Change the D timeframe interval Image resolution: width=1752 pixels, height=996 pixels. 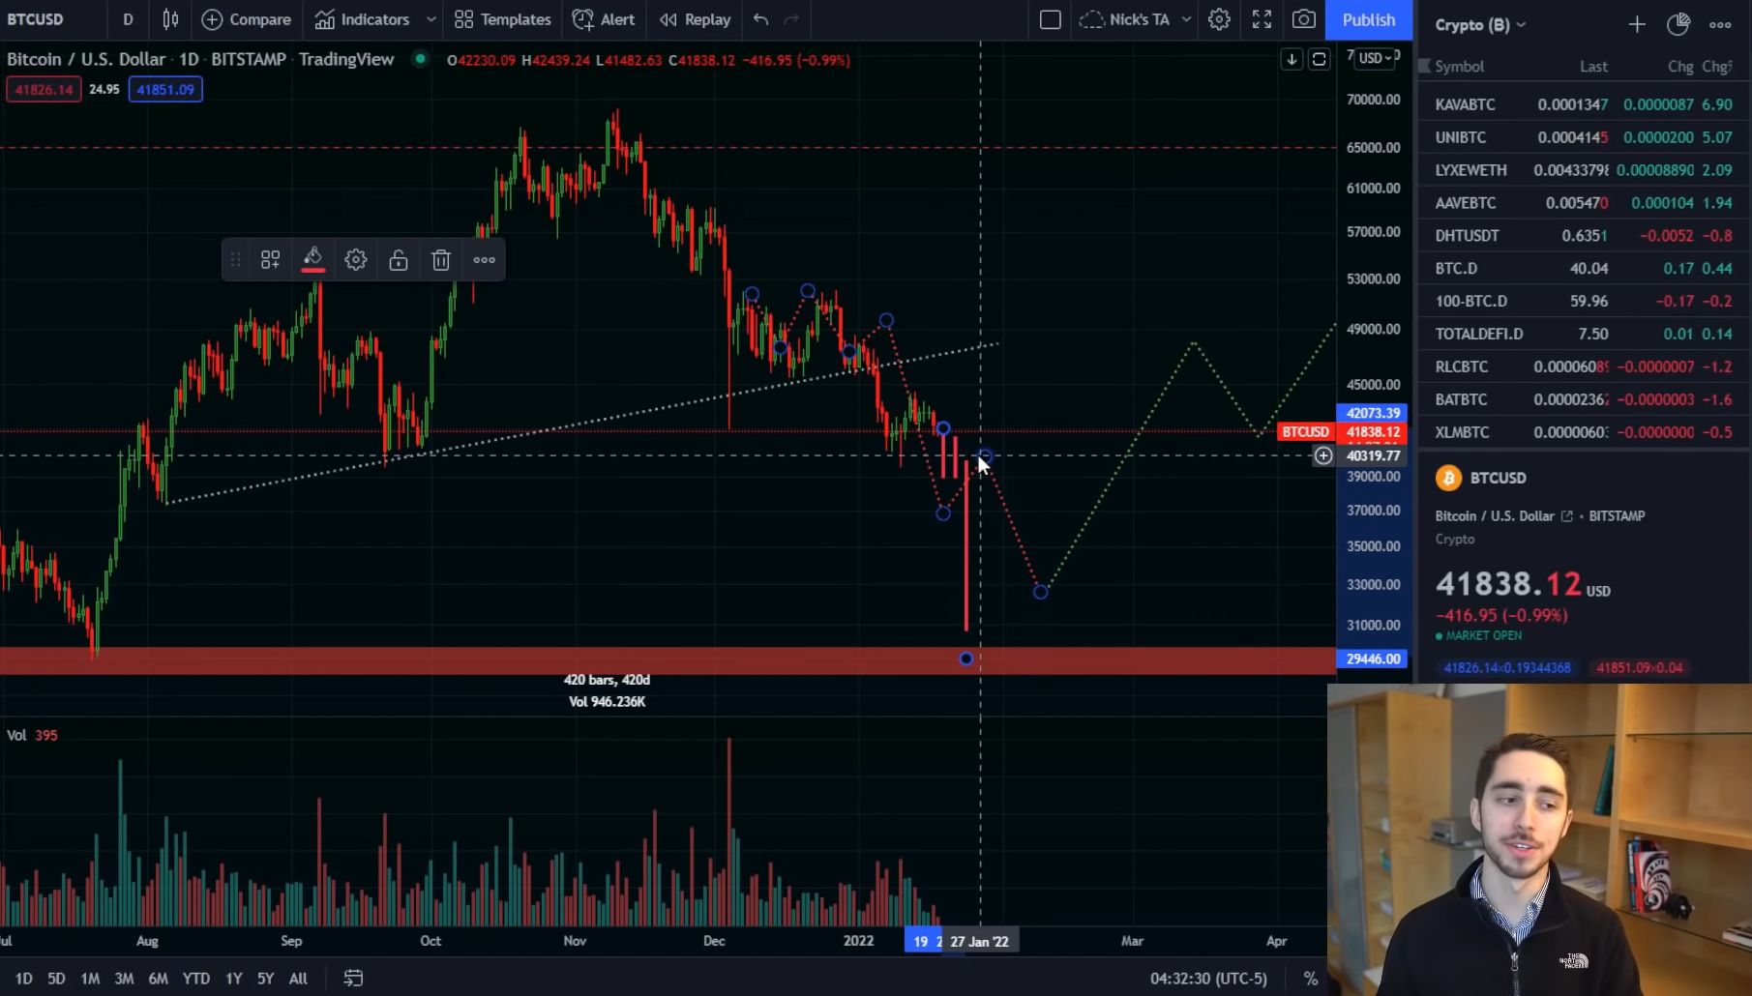(128, 19)
